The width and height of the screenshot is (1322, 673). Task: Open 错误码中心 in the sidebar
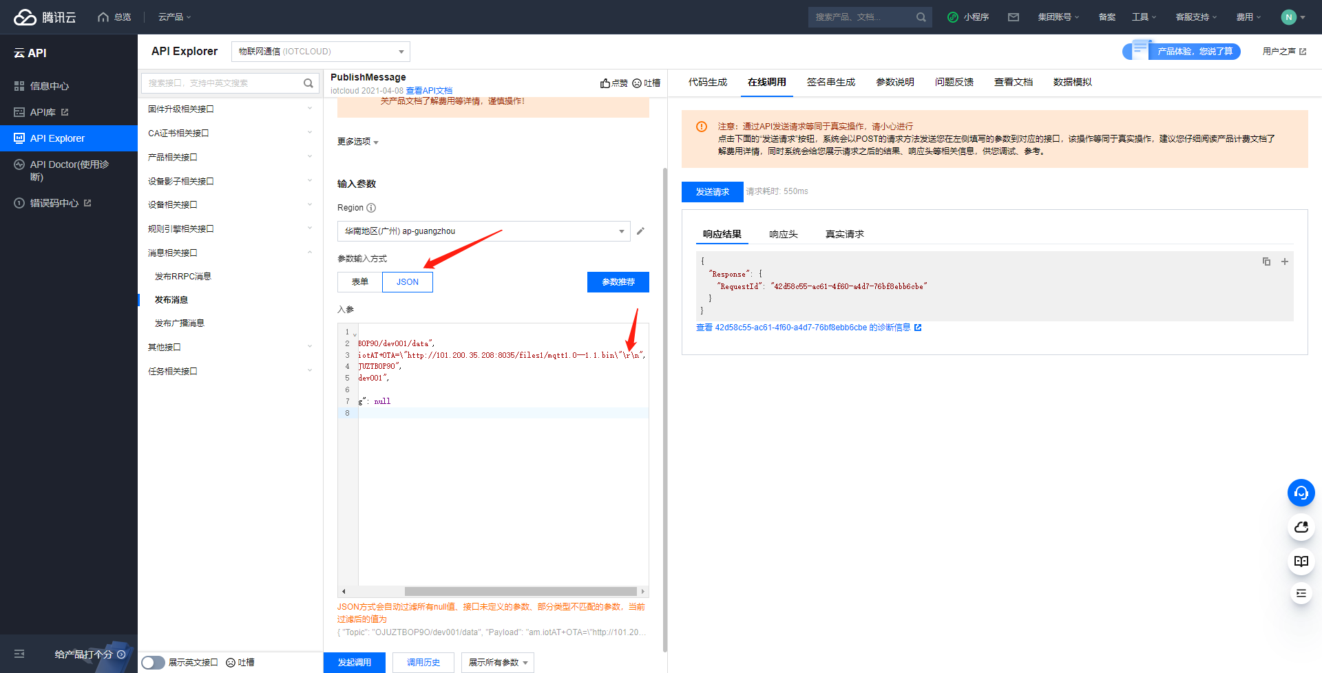(x=54, y=203)
